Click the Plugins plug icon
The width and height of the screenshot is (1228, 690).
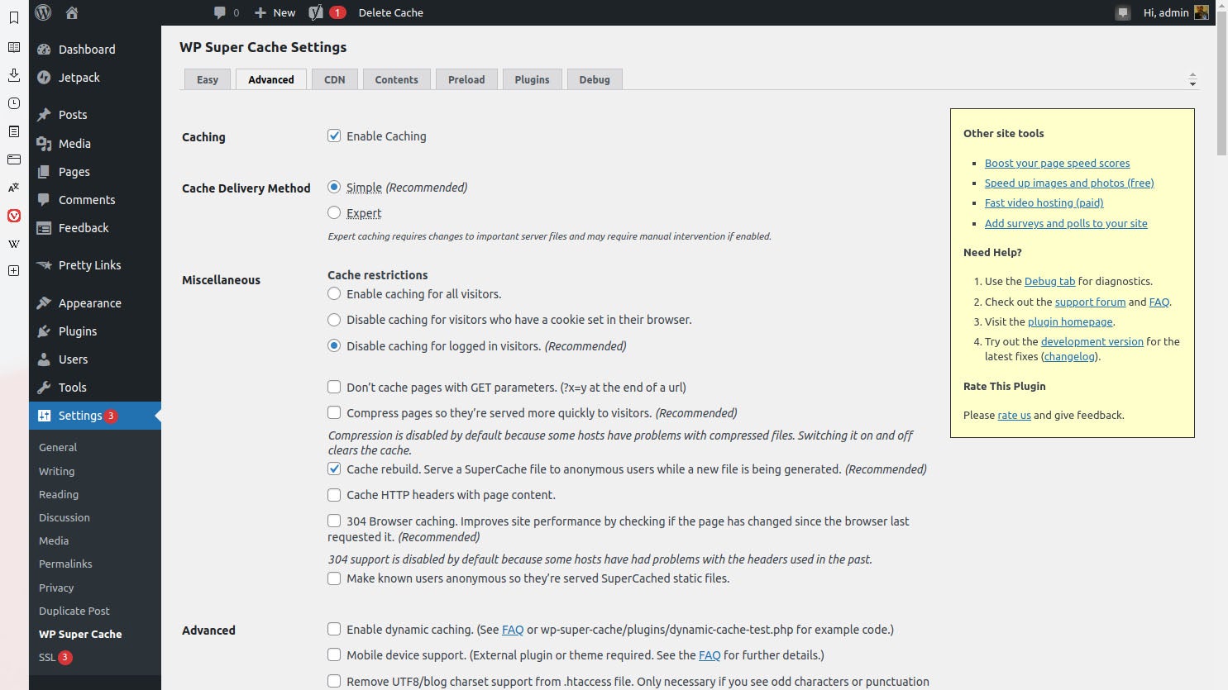(44, 331)
